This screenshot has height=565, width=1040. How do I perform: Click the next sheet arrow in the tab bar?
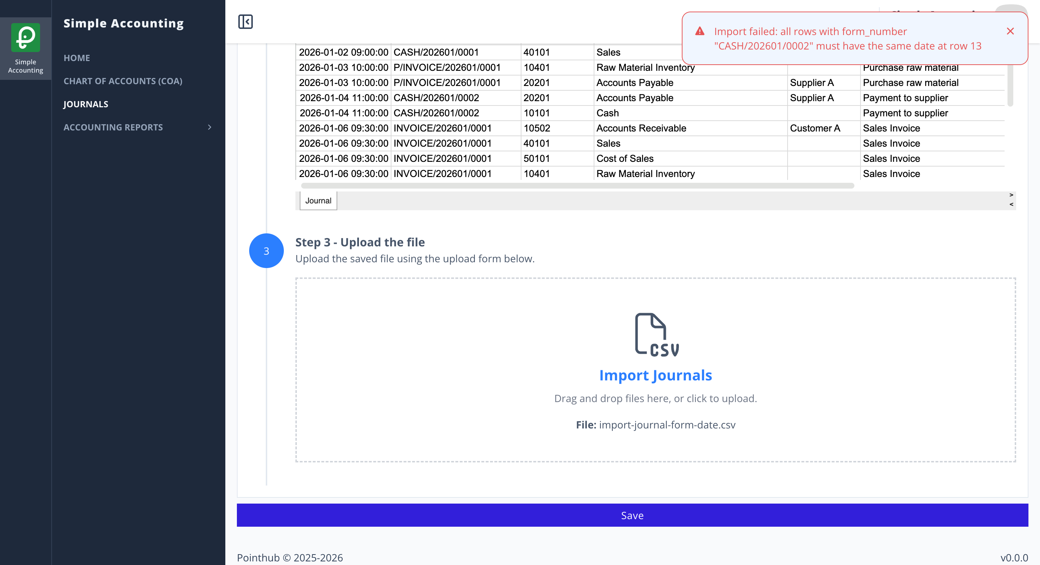tap(1011, 195)
